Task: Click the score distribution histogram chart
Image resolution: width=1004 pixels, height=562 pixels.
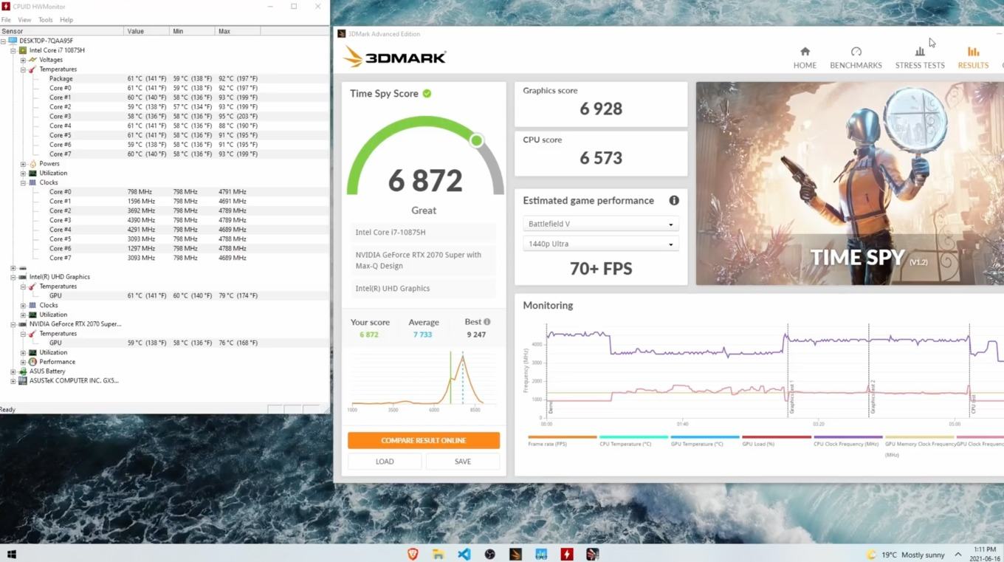Action: click(x=424, y=380)
